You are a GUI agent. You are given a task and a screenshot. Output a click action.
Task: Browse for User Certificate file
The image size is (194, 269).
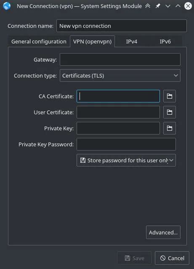170,112
